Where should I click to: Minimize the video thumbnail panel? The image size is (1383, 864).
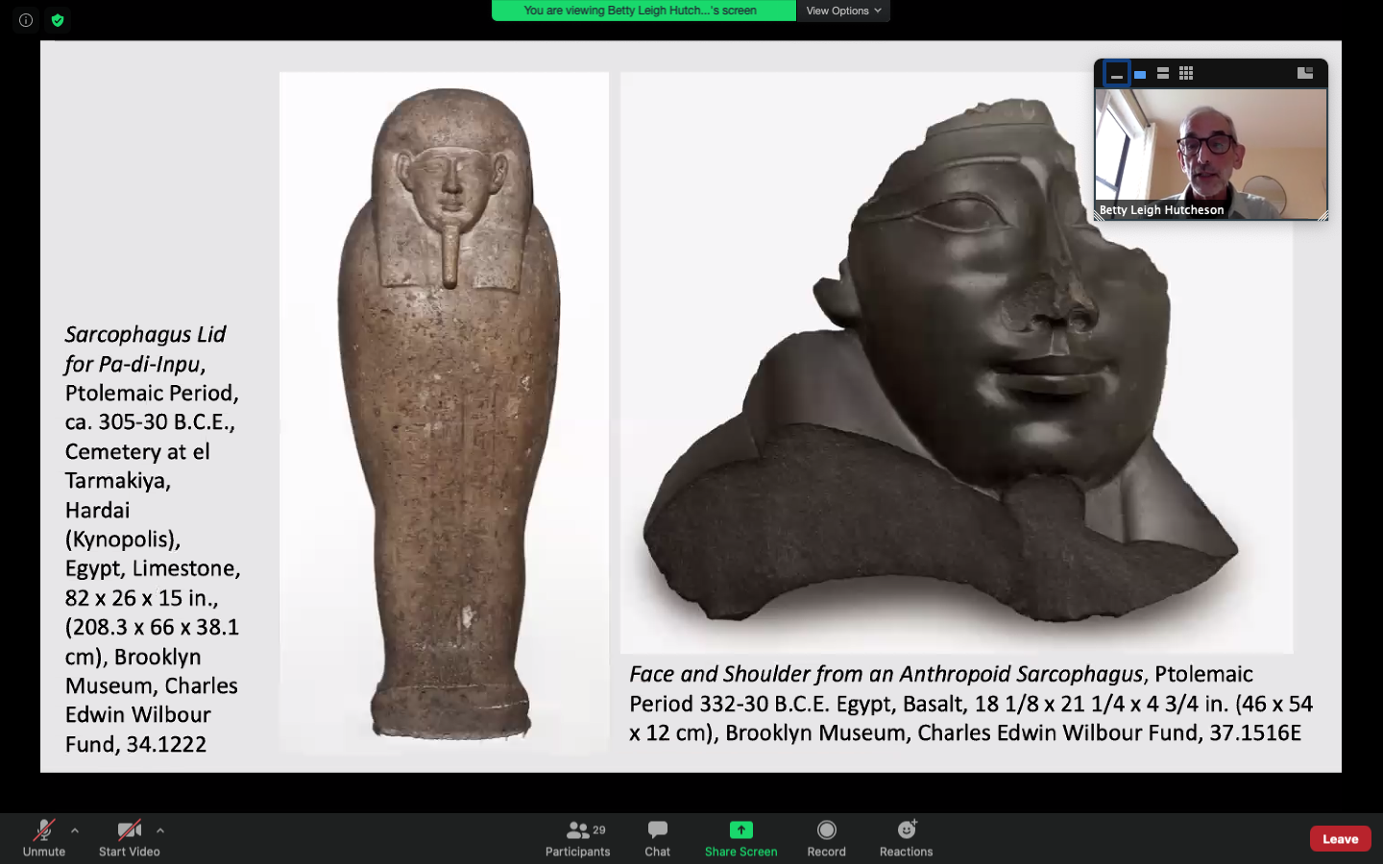click(x=1116, y=73)
